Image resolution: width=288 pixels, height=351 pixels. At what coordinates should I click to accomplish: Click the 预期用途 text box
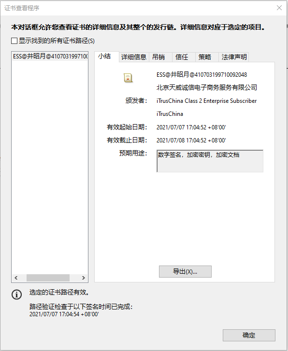[x=210, y=161]
